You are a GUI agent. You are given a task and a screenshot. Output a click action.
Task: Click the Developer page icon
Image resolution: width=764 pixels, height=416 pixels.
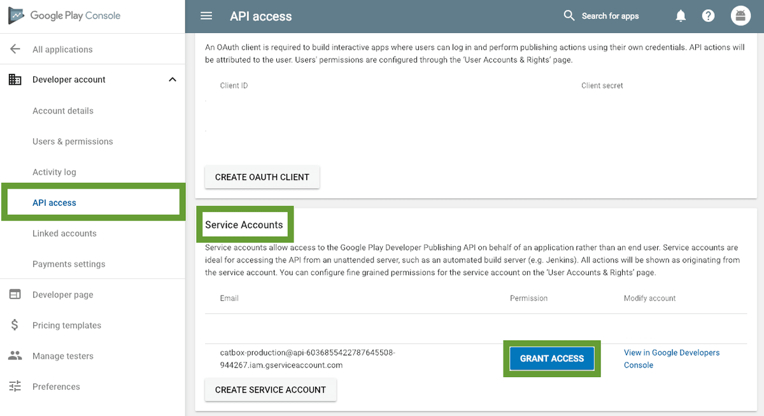[15, 294]
